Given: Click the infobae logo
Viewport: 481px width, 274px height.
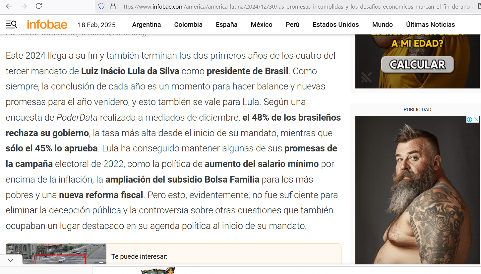Looking at the screenshot, I should [47, 25].
